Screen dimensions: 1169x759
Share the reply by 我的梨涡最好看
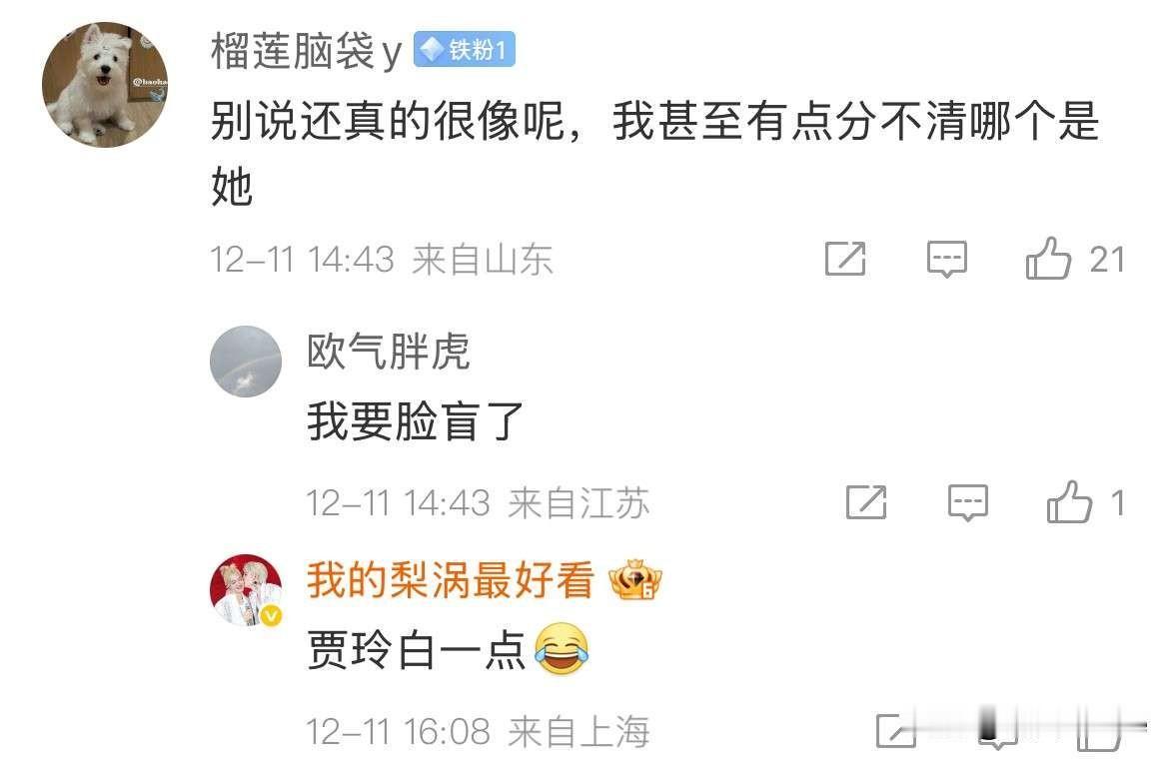point(894,731)
